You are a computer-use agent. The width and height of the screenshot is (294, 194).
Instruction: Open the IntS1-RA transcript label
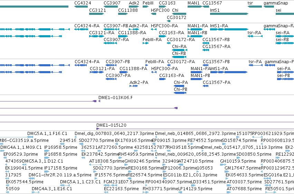pyautogui.click(x=219, y=26)
